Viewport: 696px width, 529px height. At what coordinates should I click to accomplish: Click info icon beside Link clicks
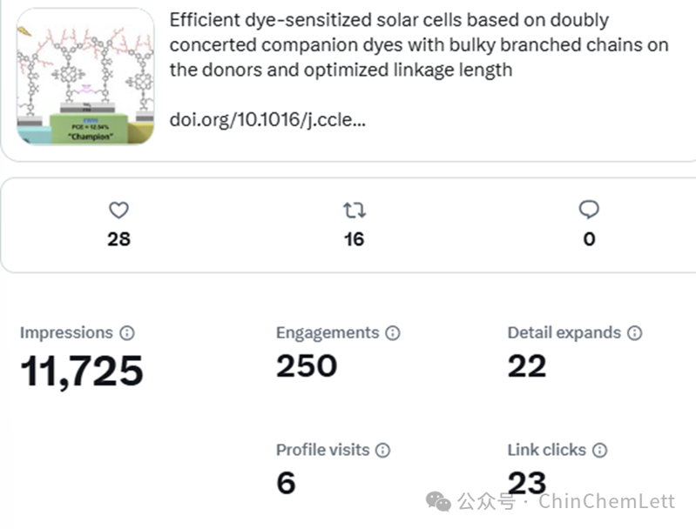click(x=599, y=450)
